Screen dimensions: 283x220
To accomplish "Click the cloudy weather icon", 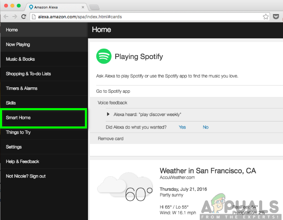I will coord(125,185).
